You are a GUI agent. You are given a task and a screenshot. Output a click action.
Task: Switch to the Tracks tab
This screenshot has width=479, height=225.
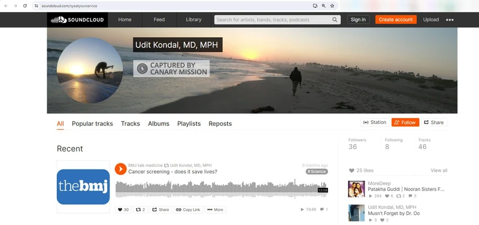[x=131, y=124]
